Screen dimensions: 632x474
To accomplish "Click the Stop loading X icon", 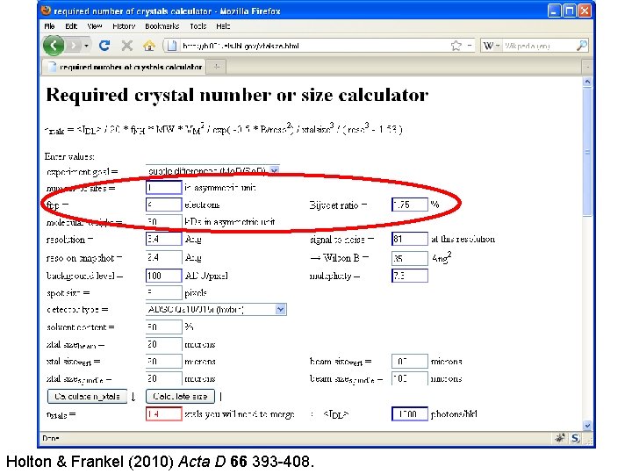I will pos(127,46).
